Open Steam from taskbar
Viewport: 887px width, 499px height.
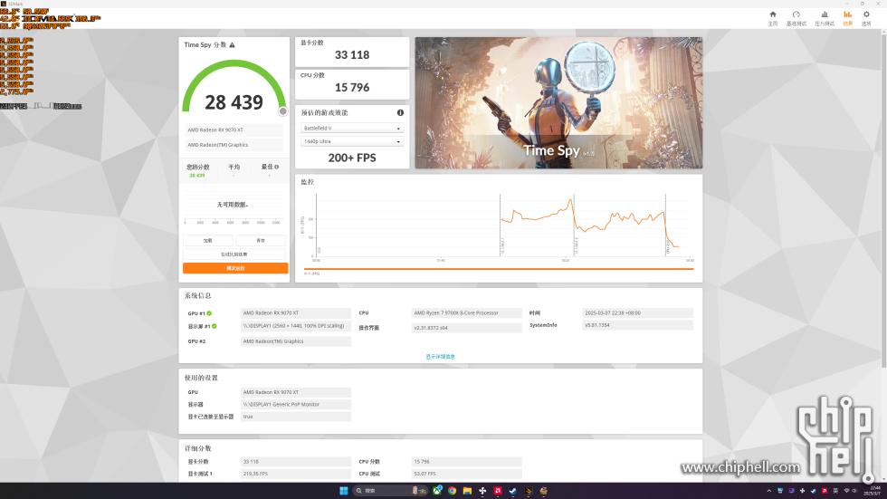point(512,491)
